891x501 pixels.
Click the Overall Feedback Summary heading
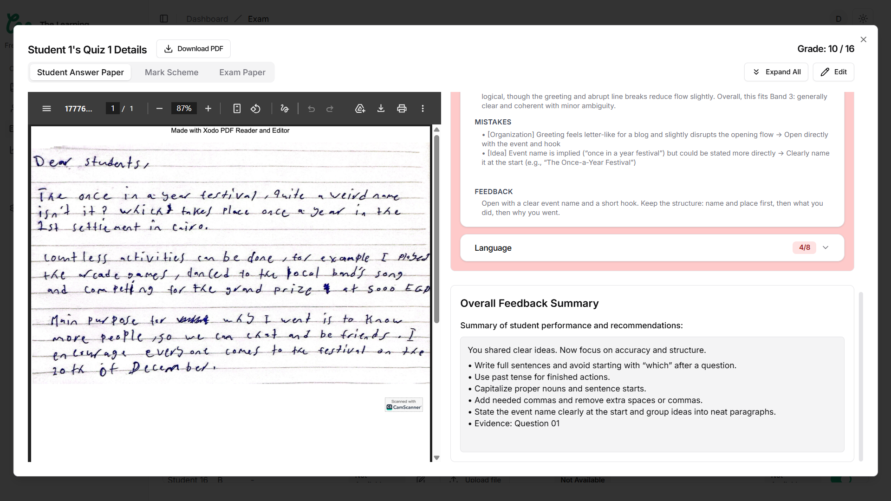(529, 303)
